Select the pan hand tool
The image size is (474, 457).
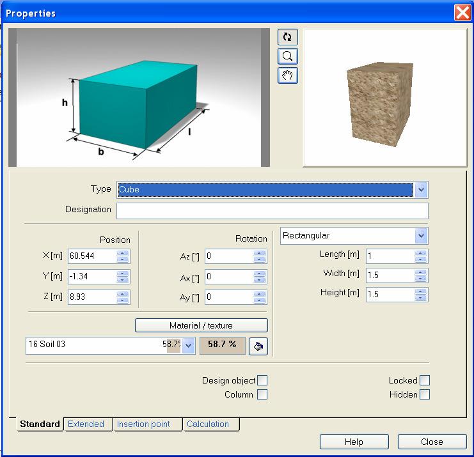click(287, 75)
